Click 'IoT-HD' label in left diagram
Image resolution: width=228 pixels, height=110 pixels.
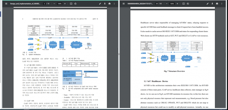32,47
